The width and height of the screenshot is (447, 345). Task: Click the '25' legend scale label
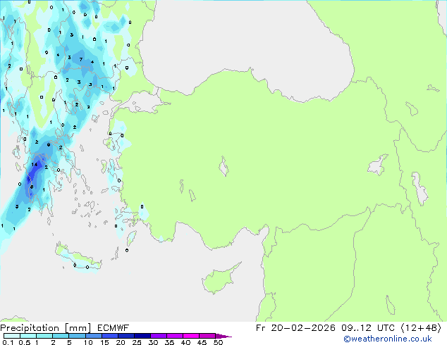click(137, 342)
